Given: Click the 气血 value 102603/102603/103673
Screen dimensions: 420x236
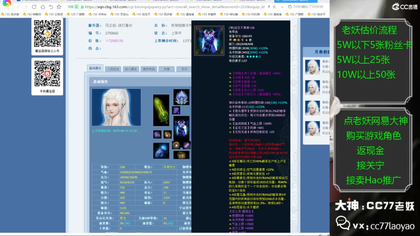Looking at the screenshot, I should click(x=136, y=172).
